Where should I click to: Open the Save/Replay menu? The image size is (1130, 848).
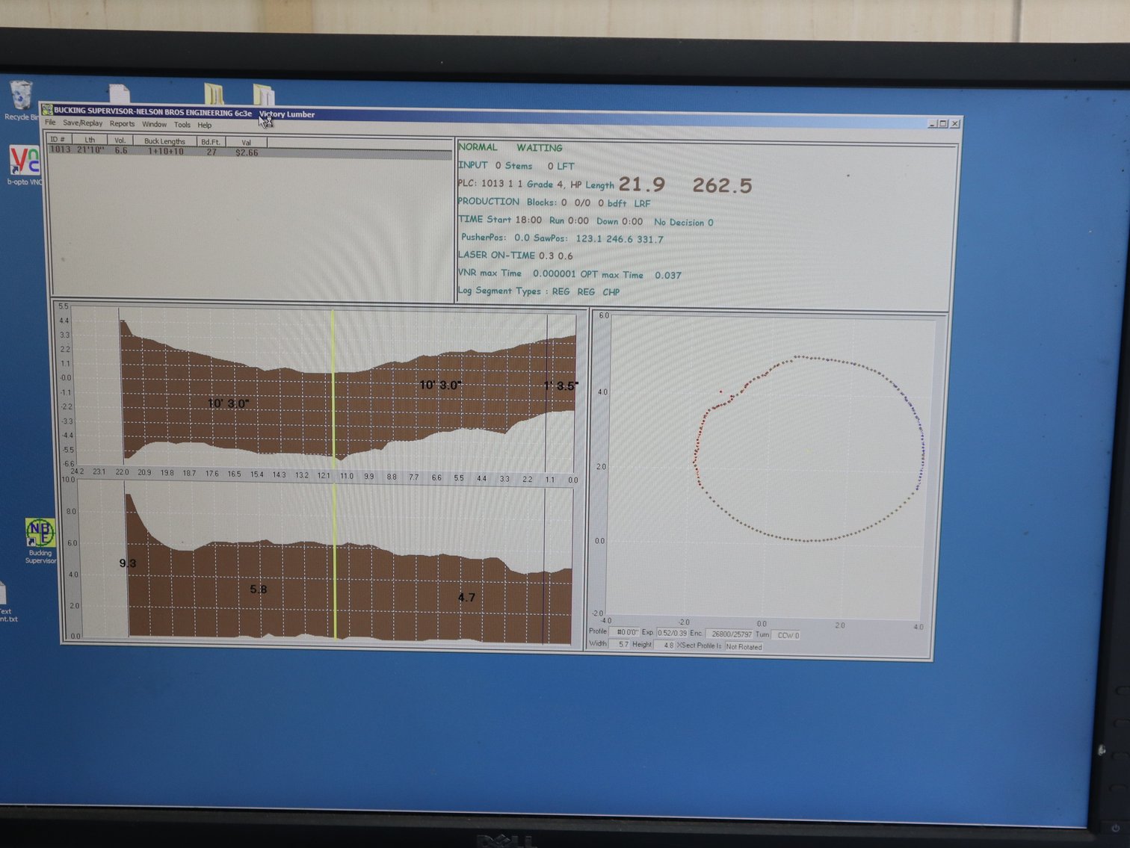click(82, 123)
